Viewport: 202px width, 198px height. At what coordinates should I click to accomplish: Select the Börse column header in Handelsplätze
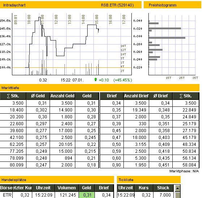(6, 188)
